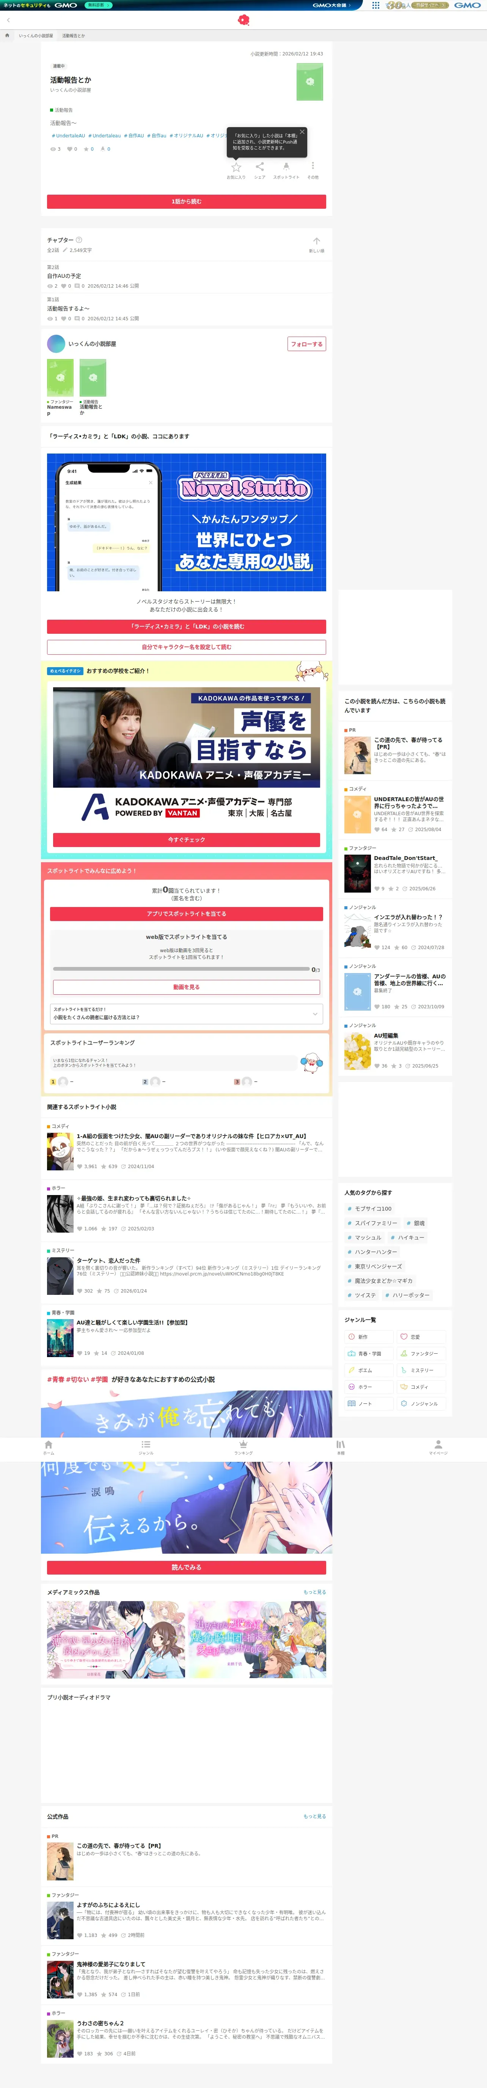Click the spotlight video progress bar
This screenshot has height=2088, width=487.
tap(182, 968)
